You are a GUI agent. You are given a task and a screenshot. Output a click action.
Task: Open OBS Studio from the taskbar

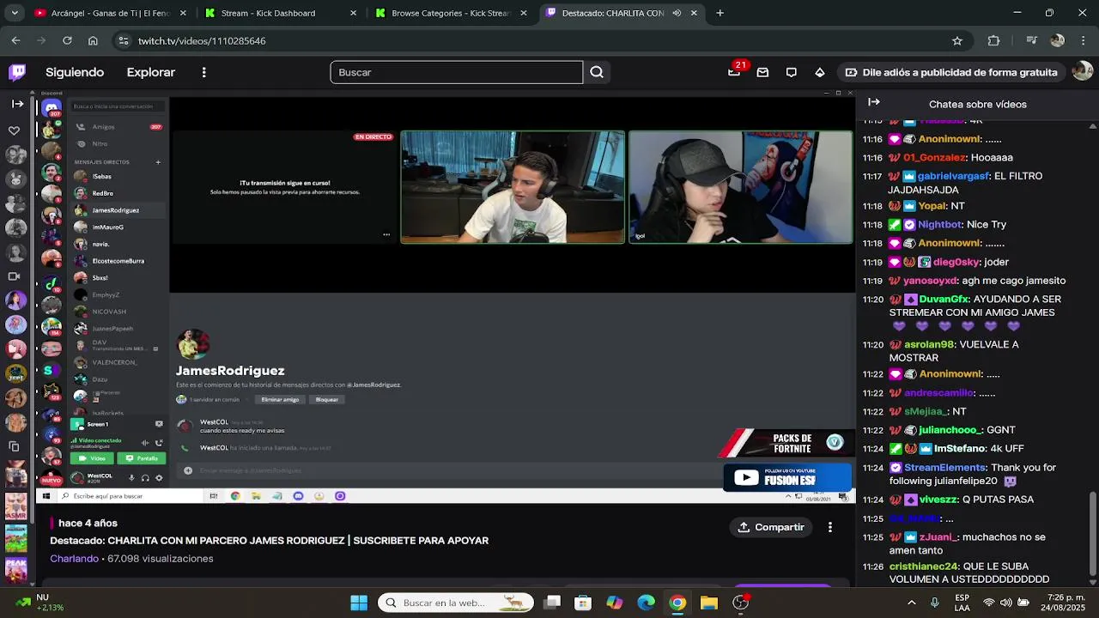click(x=741, y=603)
